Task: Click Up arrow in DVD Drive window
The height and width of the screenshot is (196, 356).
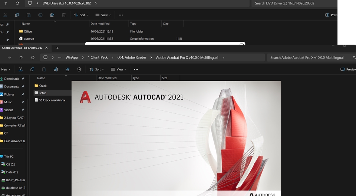Action: click(6, 3)
